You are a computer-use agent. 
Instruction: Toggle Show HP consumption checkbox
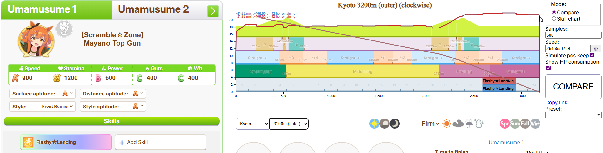tap(548, 68)
